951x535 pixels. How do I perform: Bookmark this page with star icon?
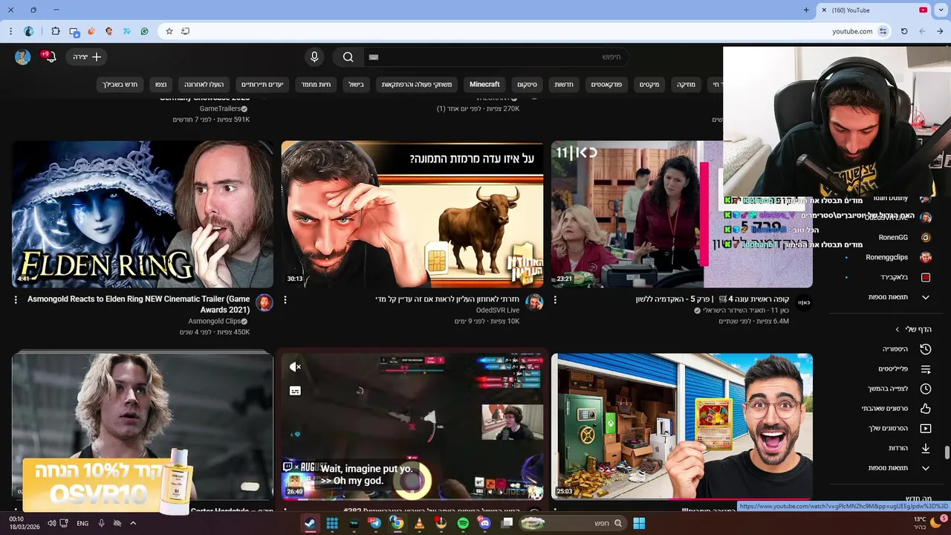click(169, 31)
